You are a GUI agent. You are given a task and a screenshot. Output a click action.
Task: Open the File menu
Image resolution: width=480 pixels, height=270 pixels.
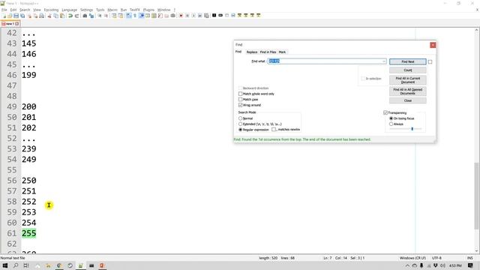[x=4, y=10]
